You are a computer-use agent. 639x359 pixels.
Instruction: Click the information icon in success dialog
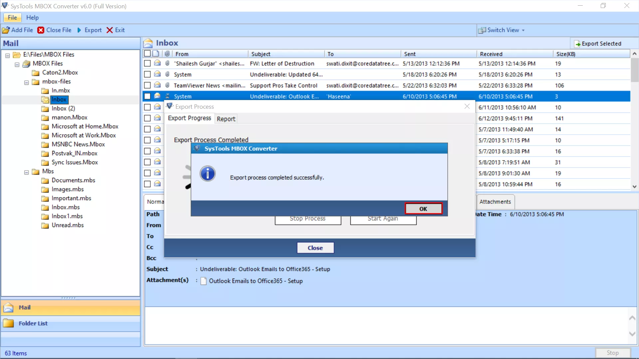[208, 174]
